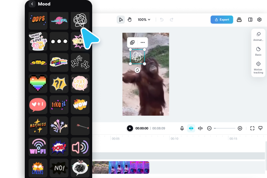The width and height of the screenshot is (267, 178).
Task: Click the Export button
Action: tap(222, 20)
